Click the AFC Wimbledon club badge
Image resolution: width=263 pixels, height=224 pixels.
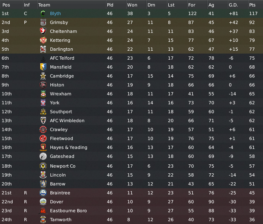(43, 121)
